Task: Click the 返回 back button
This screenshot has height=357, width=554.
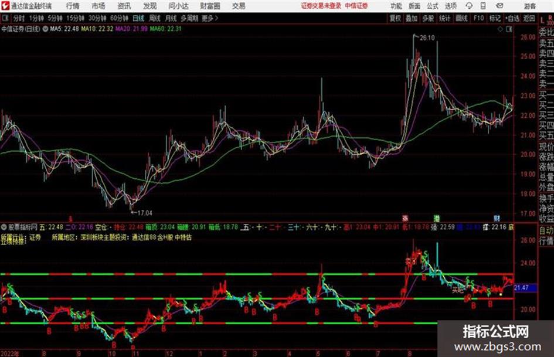Action: 529,18
